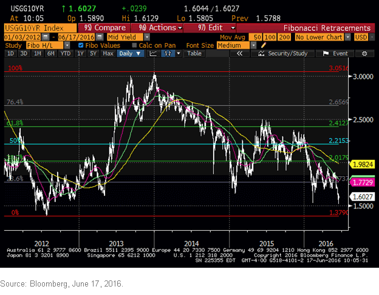Click the 0% Fibonacci level label
The width and height of the screenshot is (379, 295).
(x=15, y=213)
